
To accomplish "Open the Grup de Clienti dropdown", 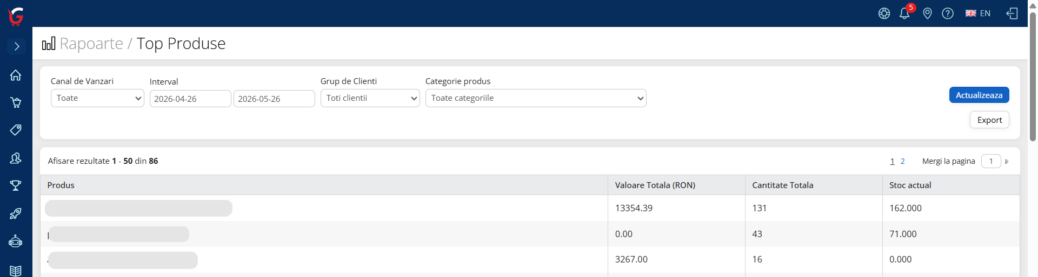I will pos(370,98).
